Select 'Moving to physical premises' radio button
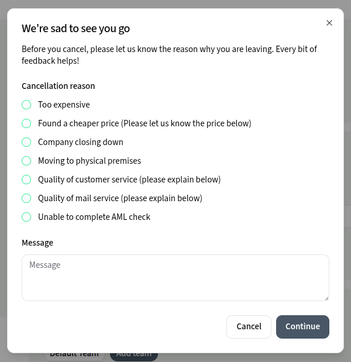 [26, 161]
